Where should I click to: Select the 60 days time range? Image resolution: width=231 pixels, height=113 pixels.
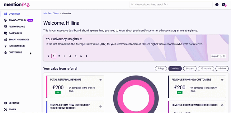pyautogui.click(x=190, y=69)
